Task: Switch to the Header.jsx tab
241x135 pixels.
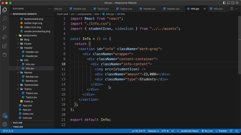Action: (x=147, y=9)
